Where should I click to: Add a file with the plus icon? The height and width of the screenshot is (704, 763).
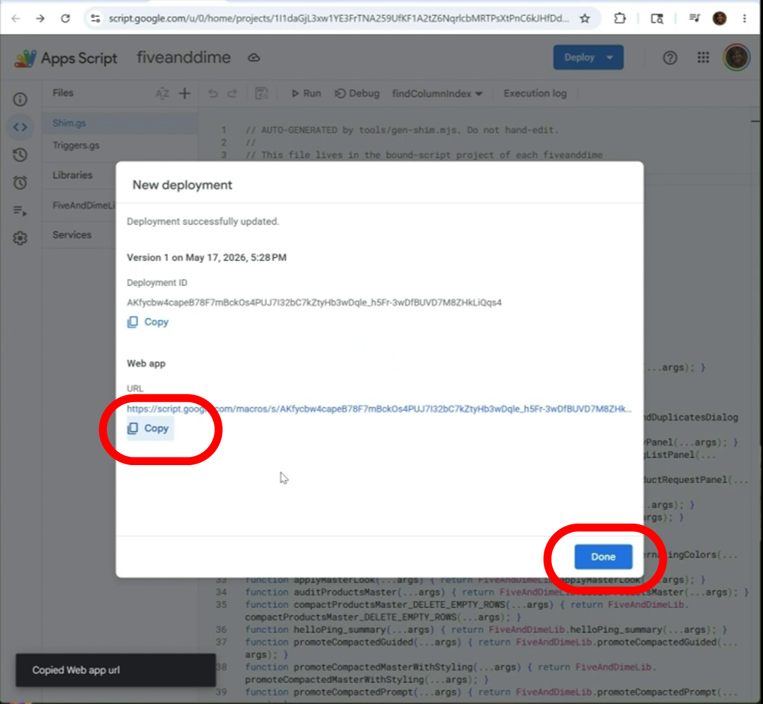coord(184,93)
